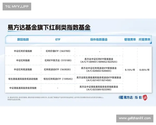
Task: Select the 红利ETF易方达（515180）cell
Action: 58,60
